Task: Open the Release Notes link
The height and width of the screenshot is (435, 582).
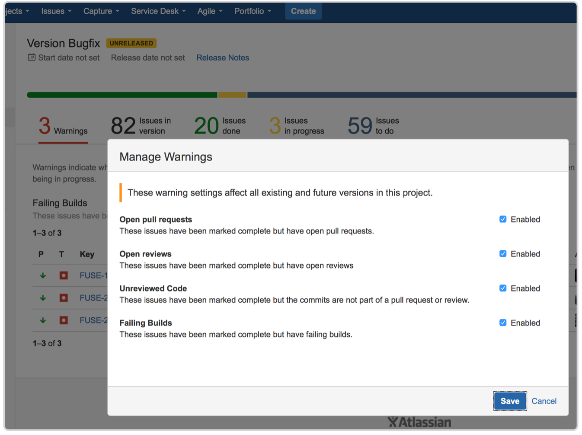Action: (x=223, y=58)
